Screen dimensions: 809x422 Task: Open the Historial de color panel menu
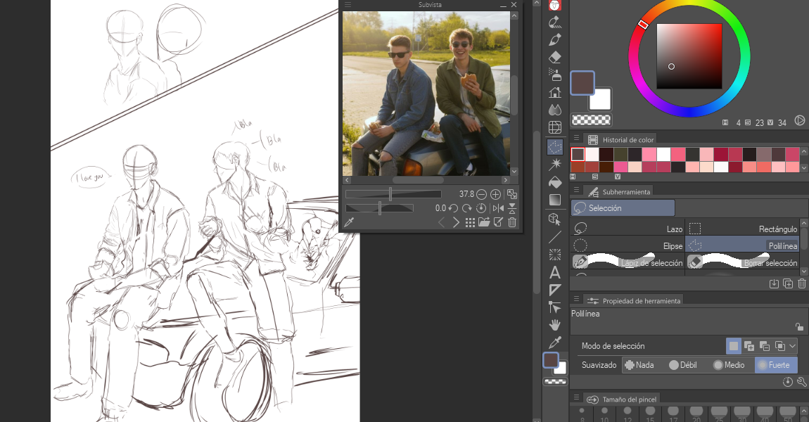click(576, 139)
